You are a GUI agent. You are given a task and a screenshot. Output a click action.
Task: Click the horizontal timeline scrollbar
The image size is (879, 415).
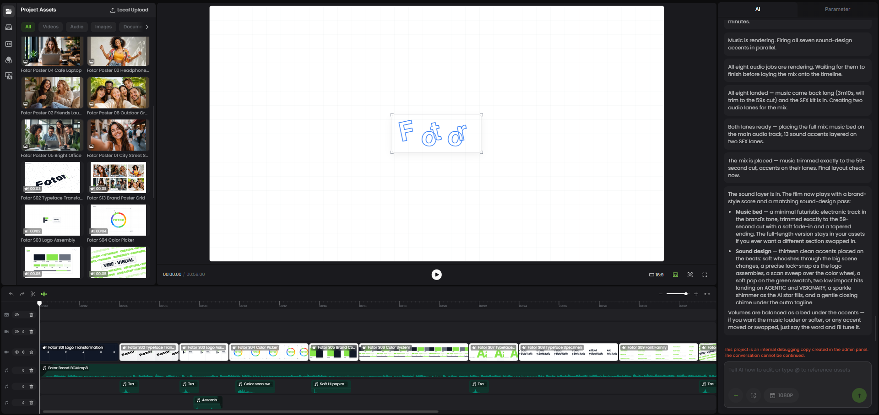[240, 411]
